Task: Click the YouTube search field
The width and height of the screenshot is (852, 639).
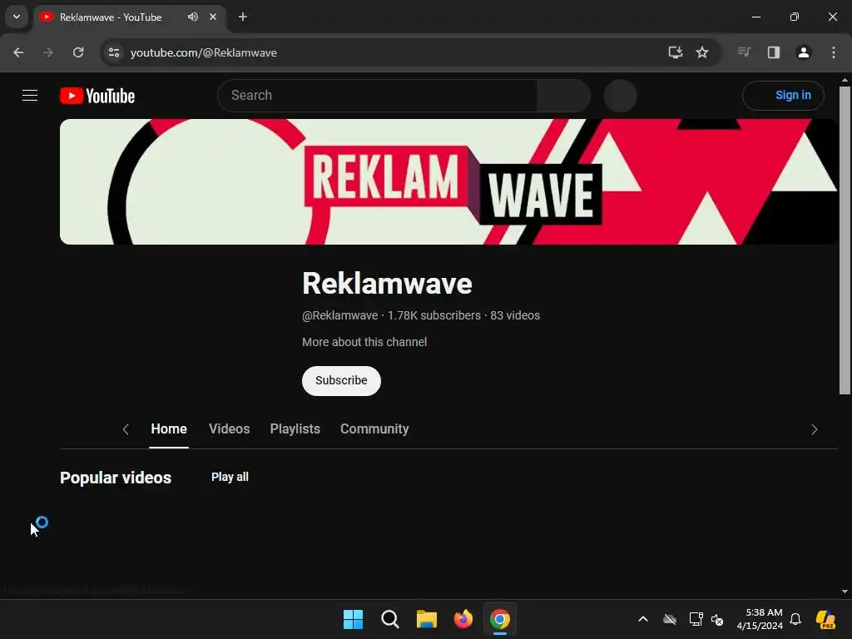Action: tap(378, 96)
